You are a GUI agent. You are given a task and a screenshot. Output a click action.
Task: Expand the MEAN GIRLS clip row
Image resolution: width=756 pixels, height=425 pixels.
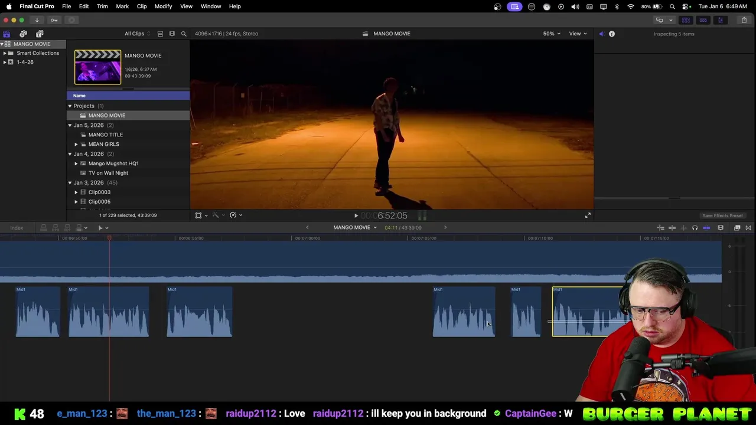coord(76,144)
